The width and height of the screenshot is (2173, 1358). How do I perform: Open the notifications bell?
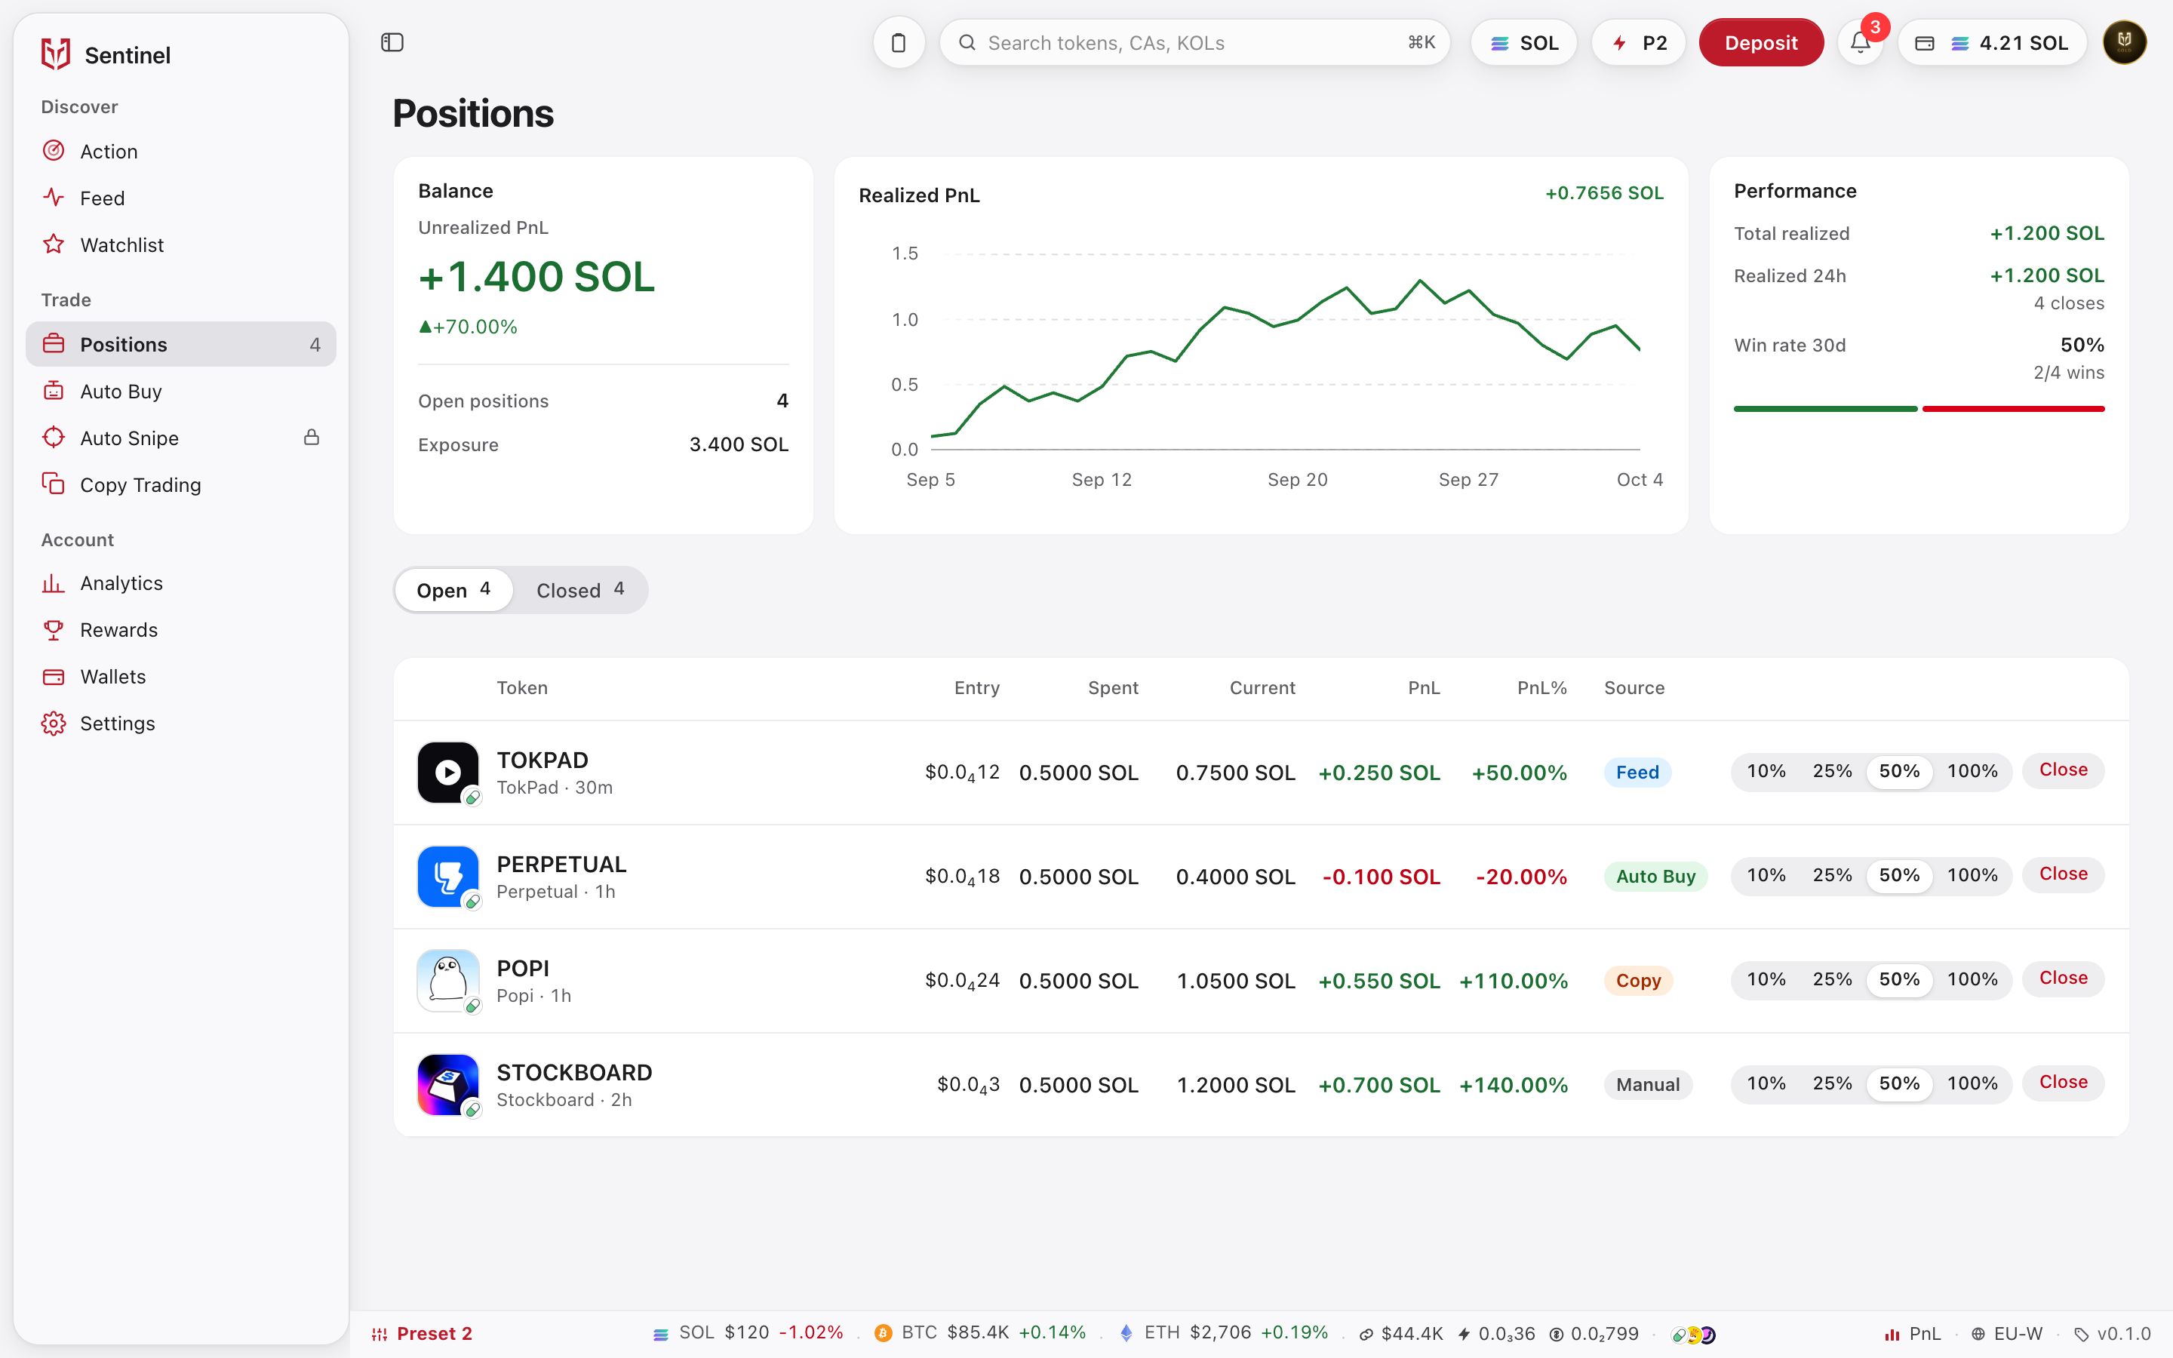pos(1860,42)
